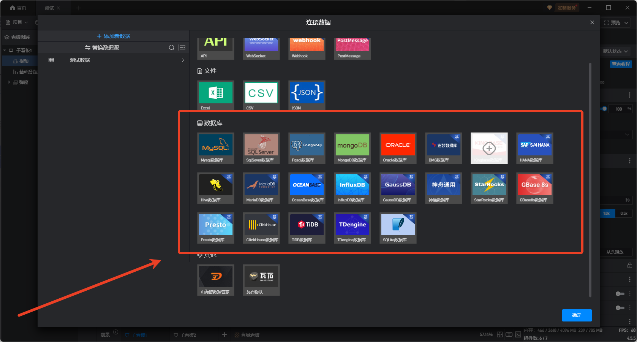Select the 0.5x playback speed
The width and height of the screenshot is (637, 342).
pyautogui.click(x=624, y=213)
